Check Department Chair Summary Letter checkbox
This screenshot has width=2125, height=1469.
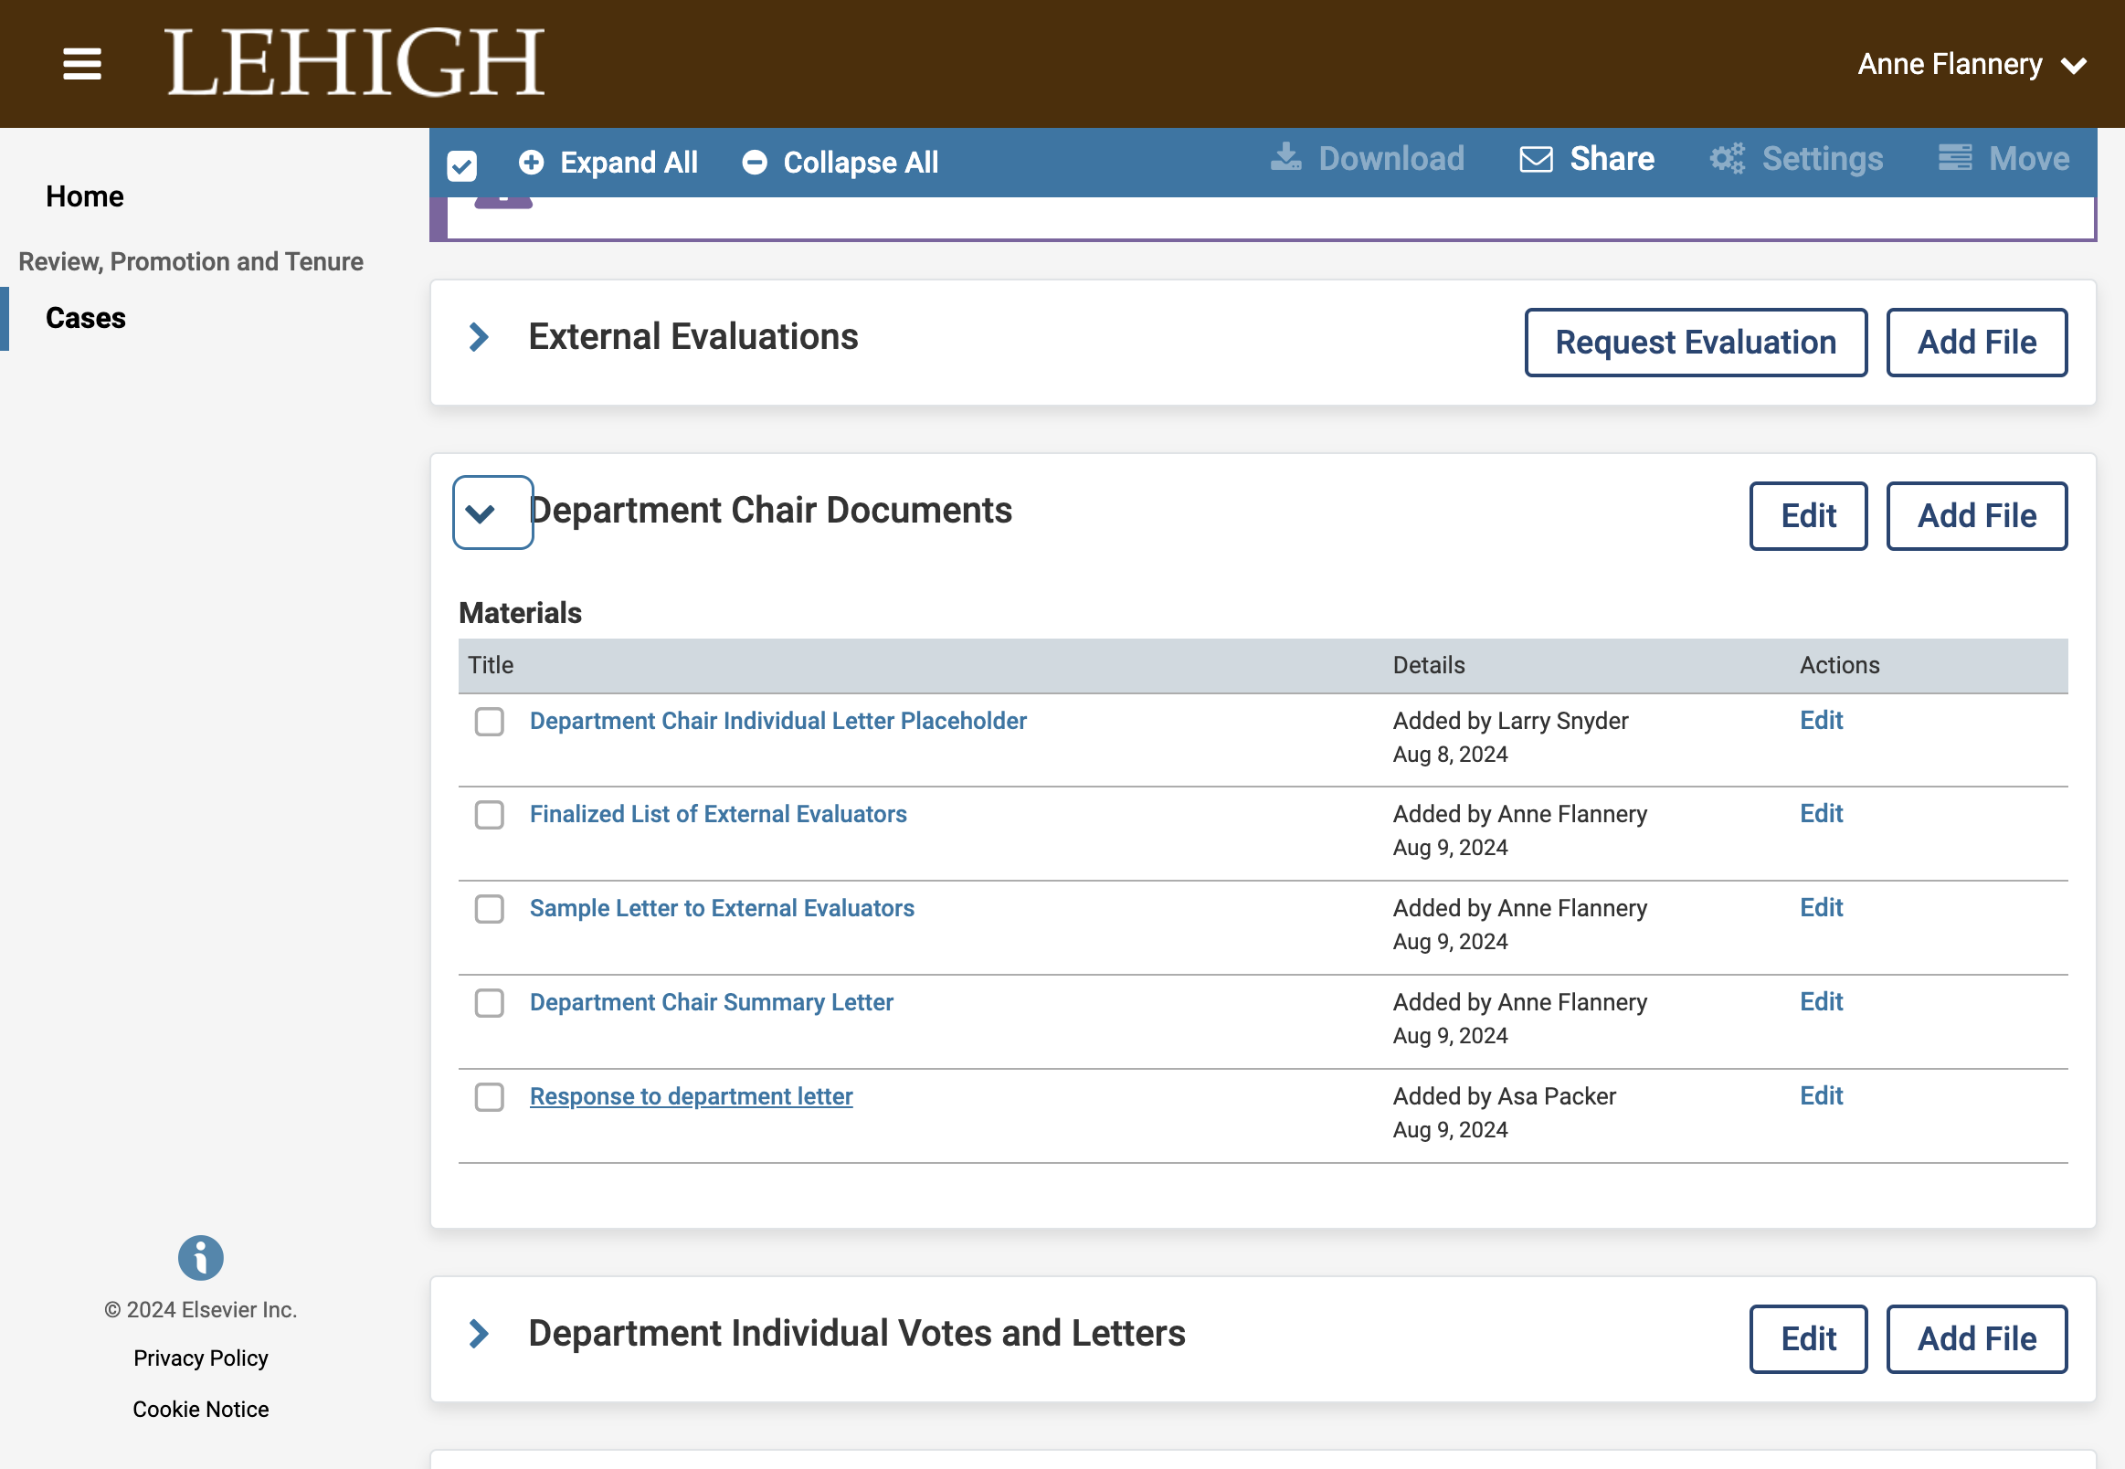(490, 1002)
